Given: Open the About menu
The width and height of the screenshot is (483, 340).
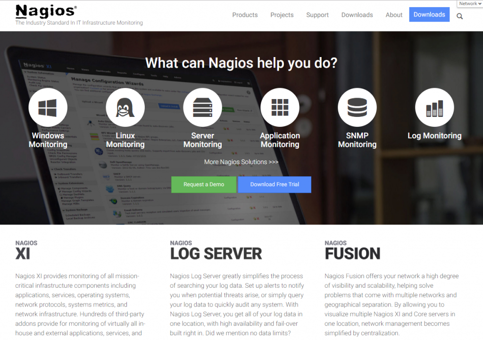Looking at the screenshot, I should (394, 15).
